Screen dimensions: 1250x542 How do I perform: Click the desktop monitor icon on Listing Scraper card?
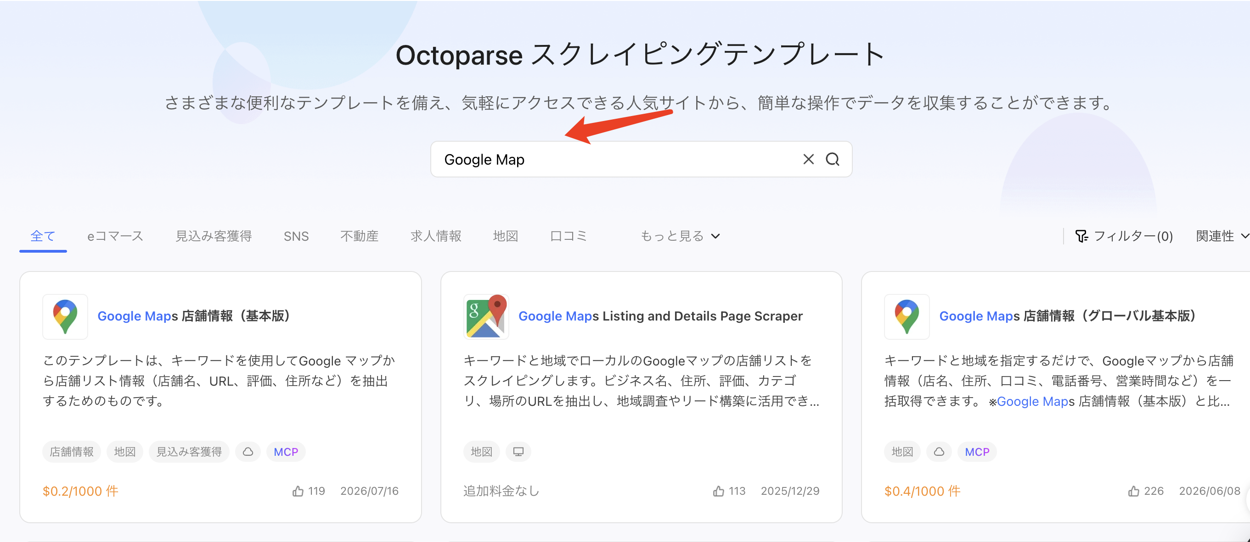point(518,452)
